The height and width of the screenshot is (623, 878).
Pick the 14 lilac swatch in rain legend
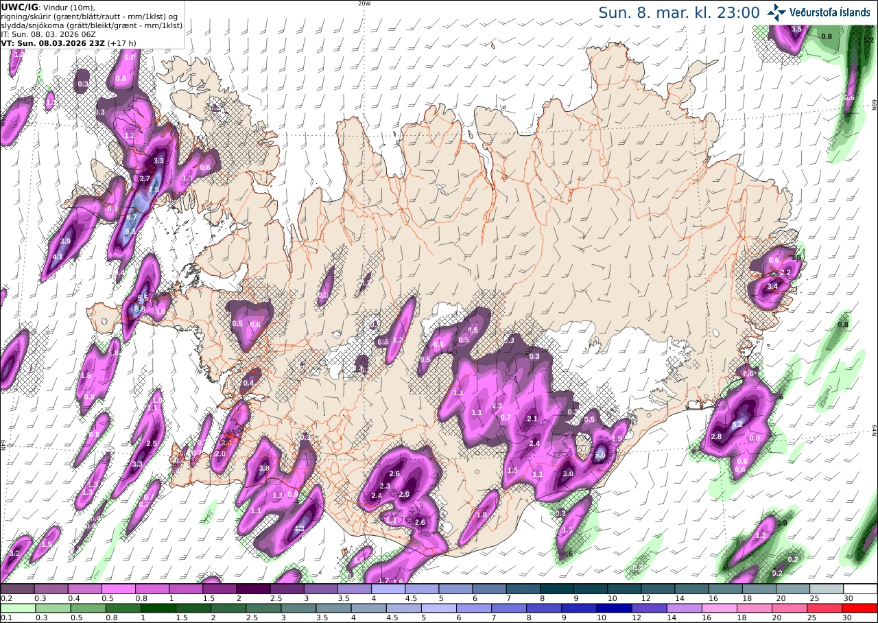coord(686,608)
